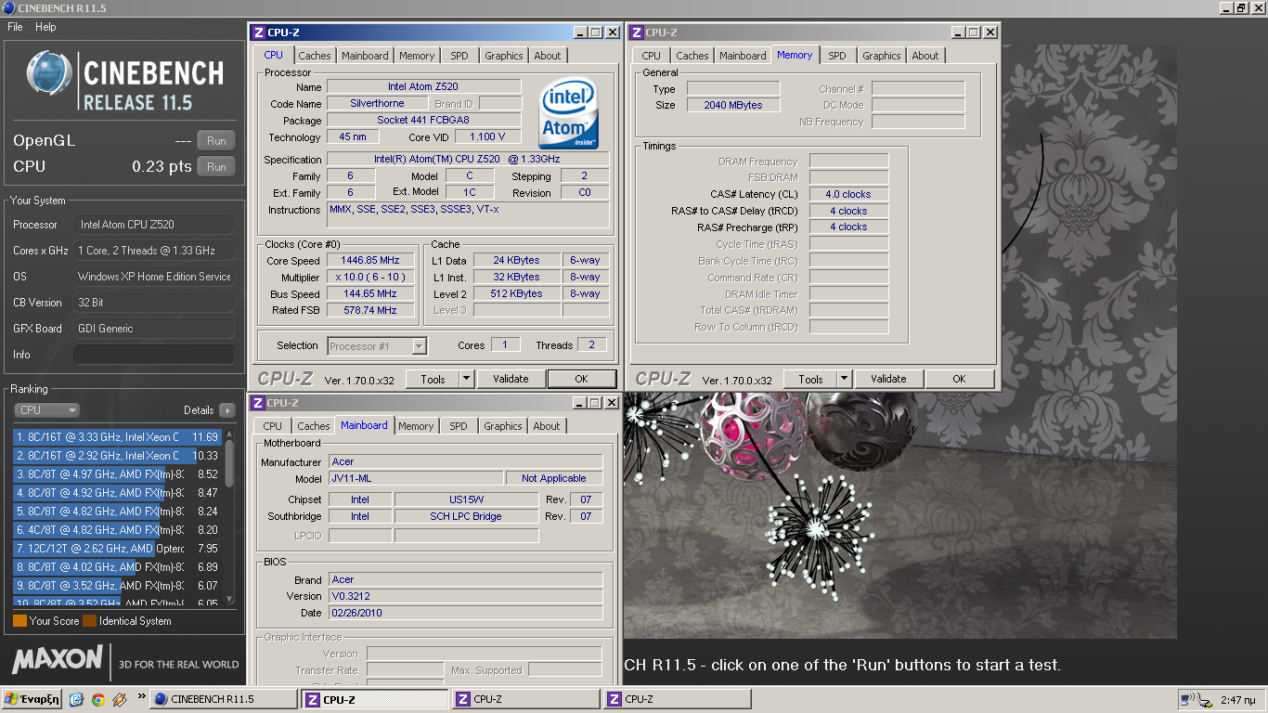
Task: Click the Info input field
Action: pyautogui.click(x=154, y=355)
